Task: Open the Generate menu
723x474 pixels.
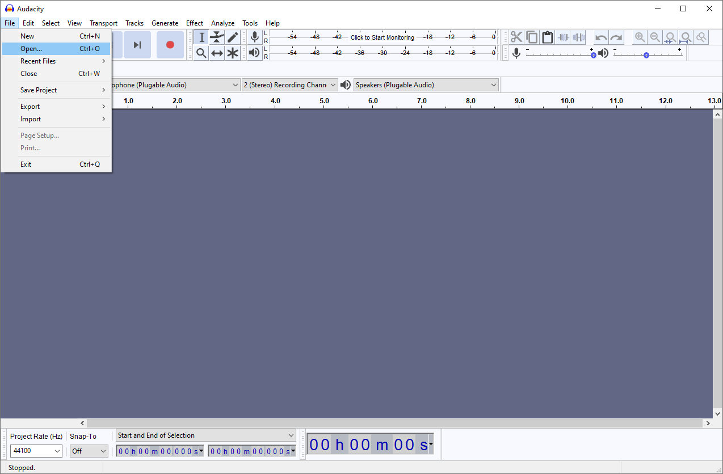Action: click(165, 23)
